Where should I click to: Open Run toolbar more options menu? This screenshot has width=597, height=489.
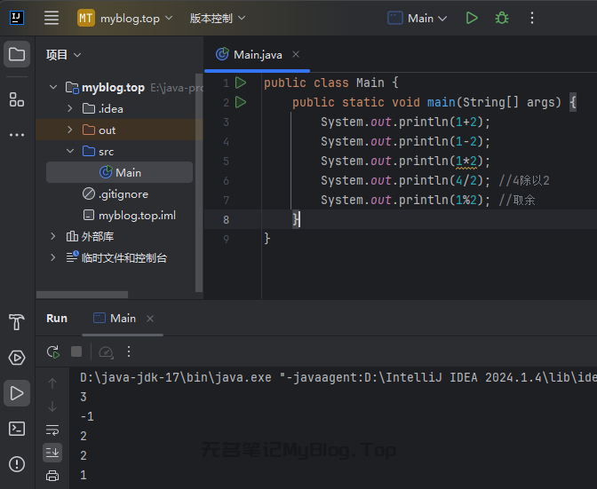click(x=129, y=351)
